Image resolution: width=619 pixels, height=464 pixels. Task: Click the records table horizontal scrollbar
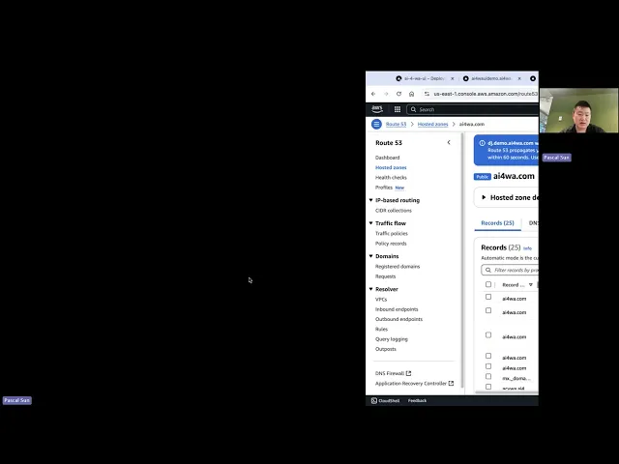point(507,392)
